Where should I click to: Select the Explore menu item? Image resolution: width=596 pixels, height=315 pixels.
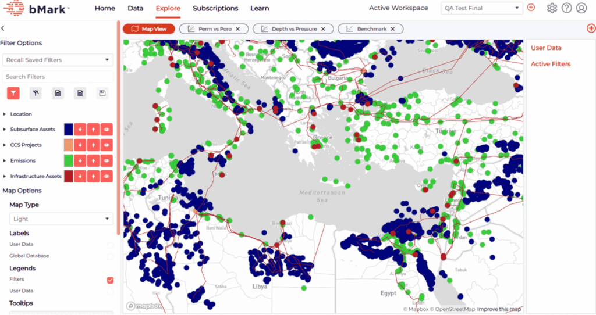[x=168, y=8]
